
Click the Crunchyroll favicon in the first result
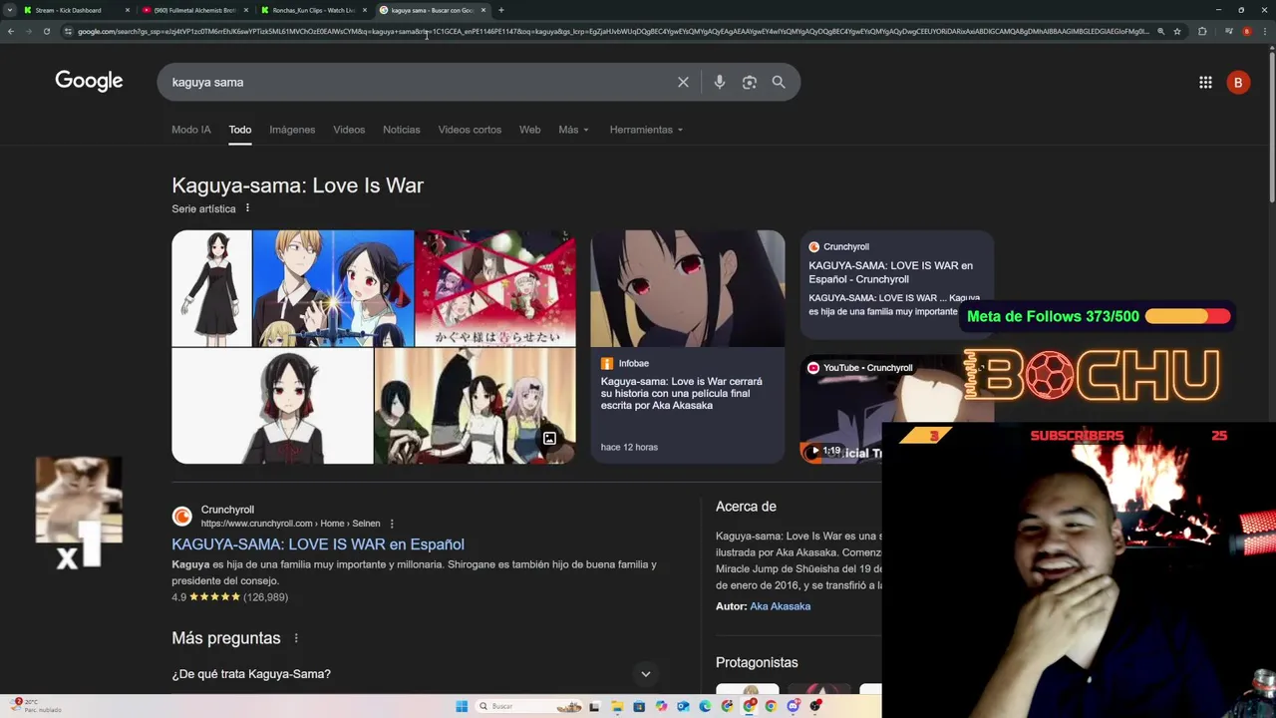[x=181, y=516]
